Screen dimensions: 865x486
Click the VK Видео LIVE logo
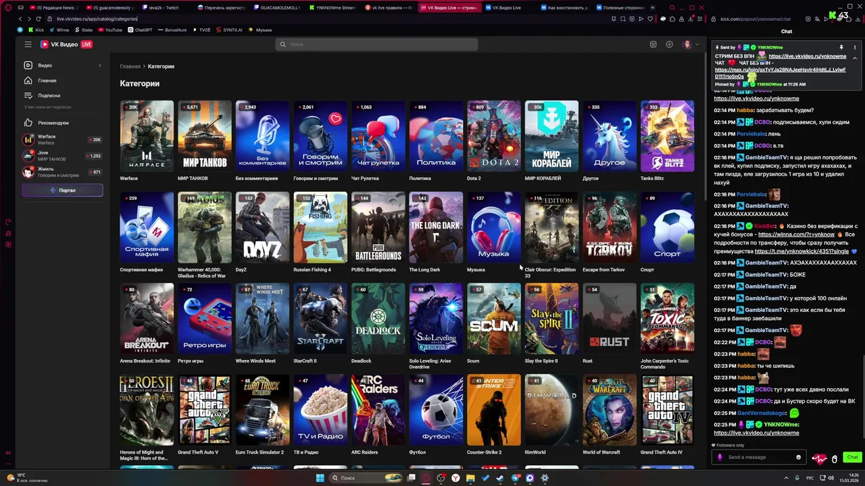[x=66, y=44]
